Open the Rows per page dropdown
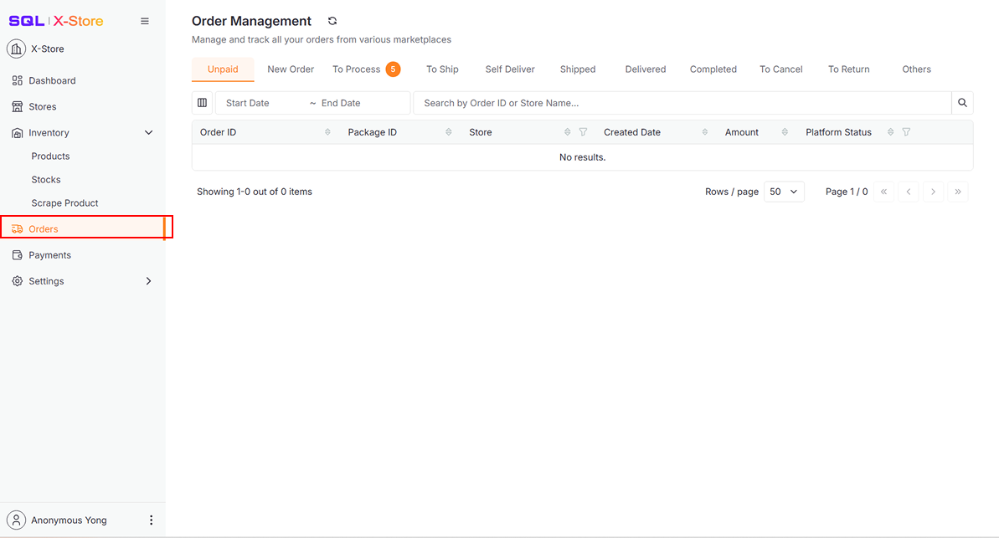This screenshot has height=538, width=999. coord(784,192)
